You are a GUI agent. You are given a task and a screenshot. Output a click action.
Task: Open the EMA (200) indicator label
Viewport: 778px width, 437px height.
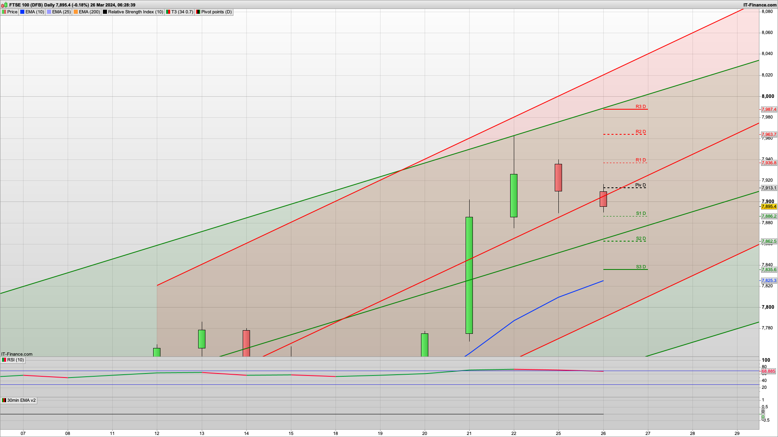tap(87, 12)
